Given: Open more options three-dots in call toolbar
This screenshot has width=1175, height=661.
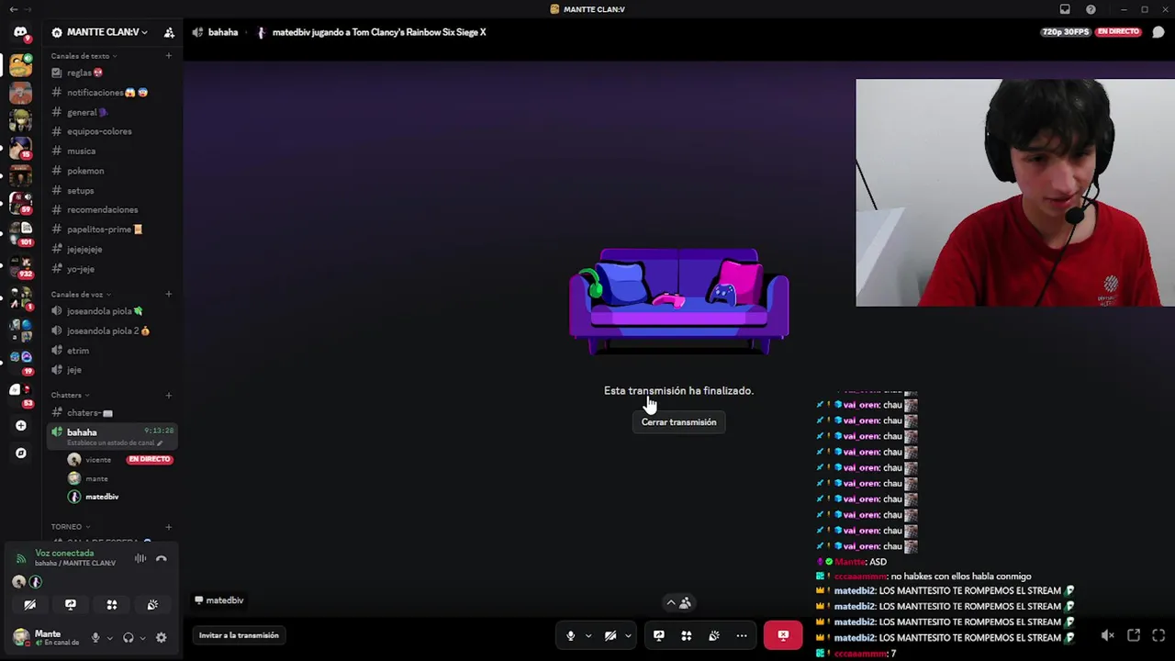Looking at the screenshot, I should coord(742,635).
